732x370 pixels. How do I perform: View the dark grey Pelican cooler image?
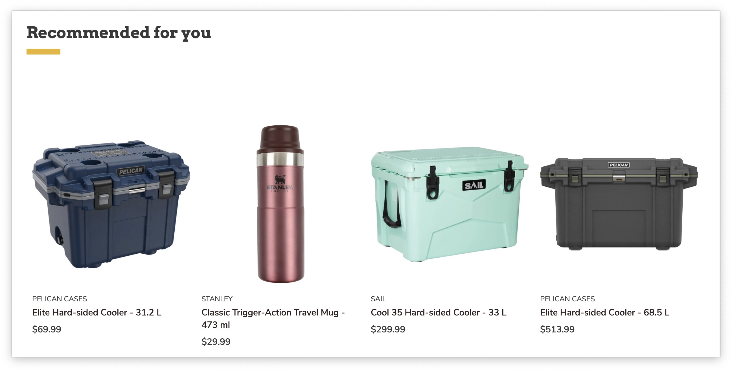click(619, 204)
